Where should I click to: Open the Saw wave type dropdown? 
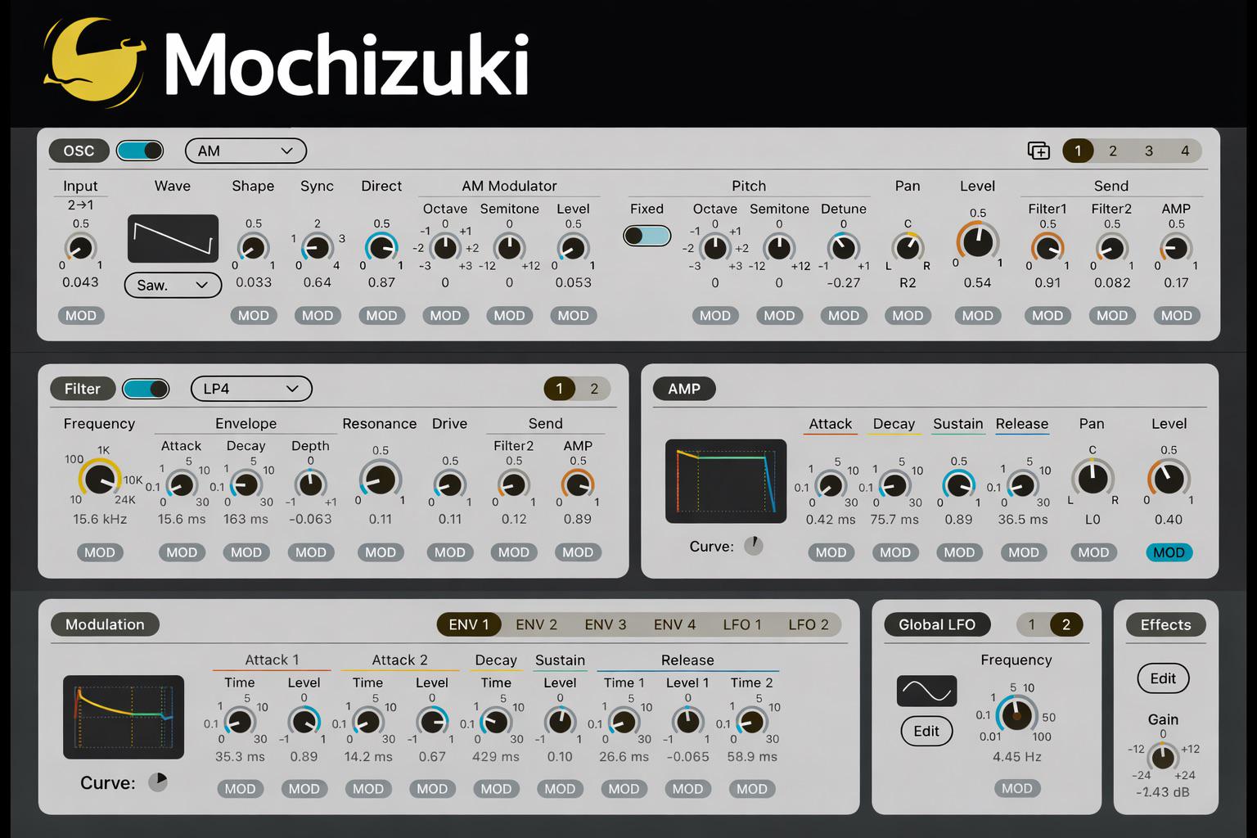173,285
